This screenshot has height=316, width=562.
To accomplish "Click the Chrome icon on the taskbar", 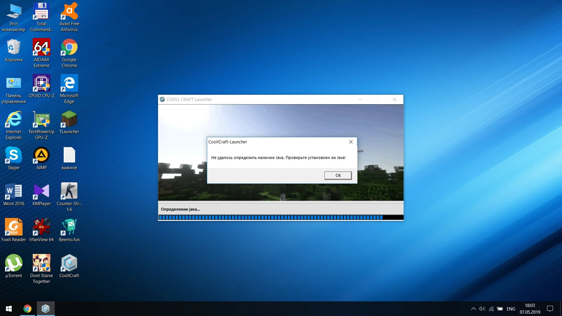I will [27, 309].
